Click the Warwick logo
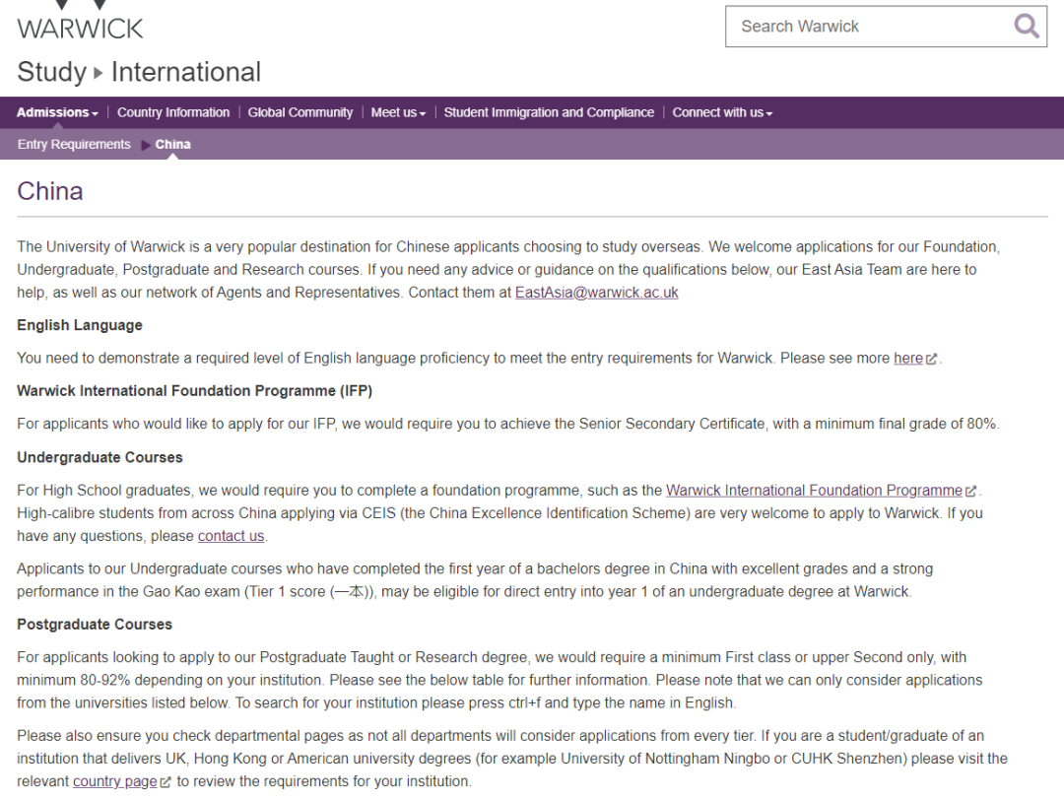The height and width of the screenshot is (800, 1064). pos(80,22)
